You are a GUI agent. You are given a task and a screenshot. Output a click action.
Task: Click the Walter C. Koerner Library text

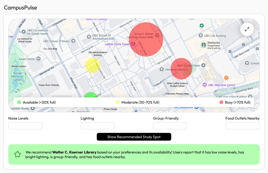(x=74, y=152)
